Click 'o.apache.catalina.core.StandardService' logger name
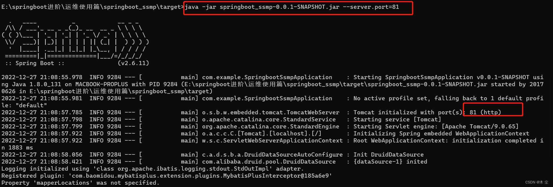The height and width of the screenshot is (187, 553). [x=269, y=119]
